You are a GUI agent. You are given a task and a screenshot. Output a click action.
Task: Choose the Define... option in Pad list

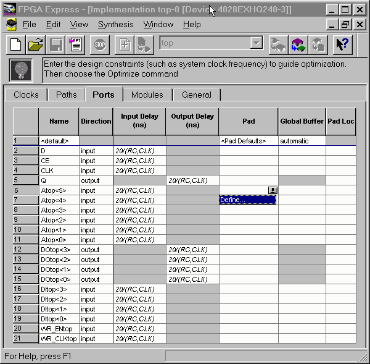[x=247, y=200]
